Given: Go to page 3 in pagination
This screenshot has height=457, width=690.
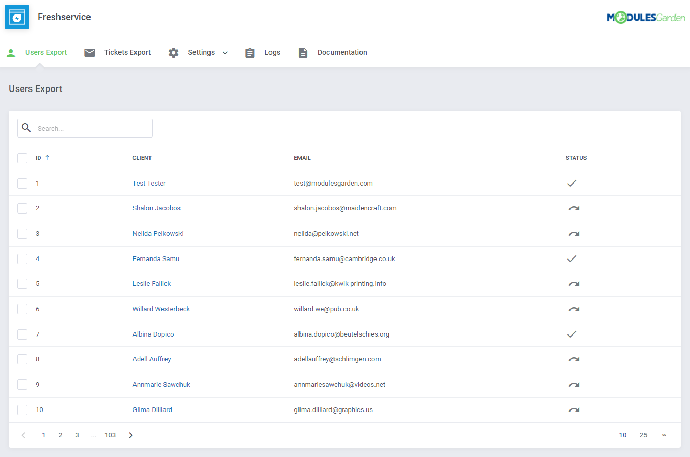Looking at the screenshot, I should (77, 435).
